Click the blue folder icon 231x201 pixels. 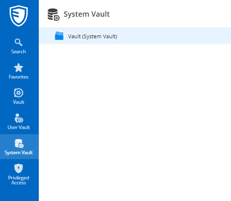pyautogui.click(x=59, y=36)
